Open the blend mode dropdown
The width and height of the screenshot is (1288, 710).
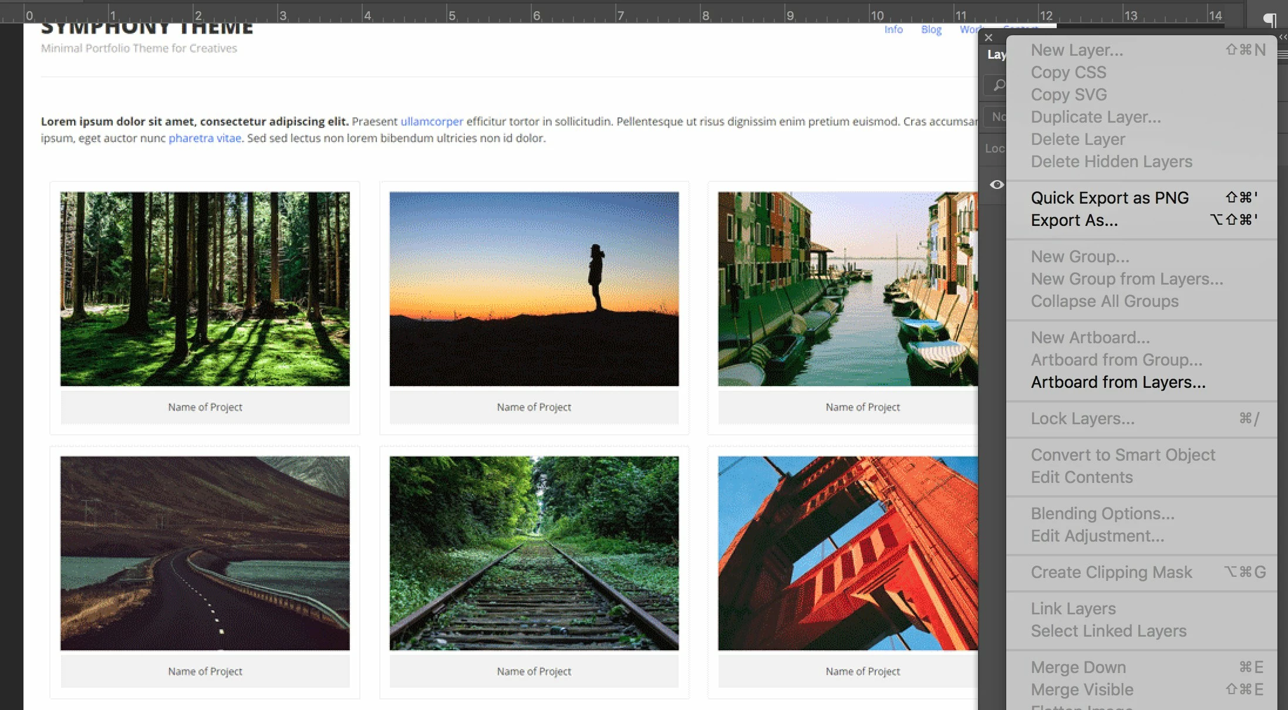pyautogui.click(x=997, y=117)
